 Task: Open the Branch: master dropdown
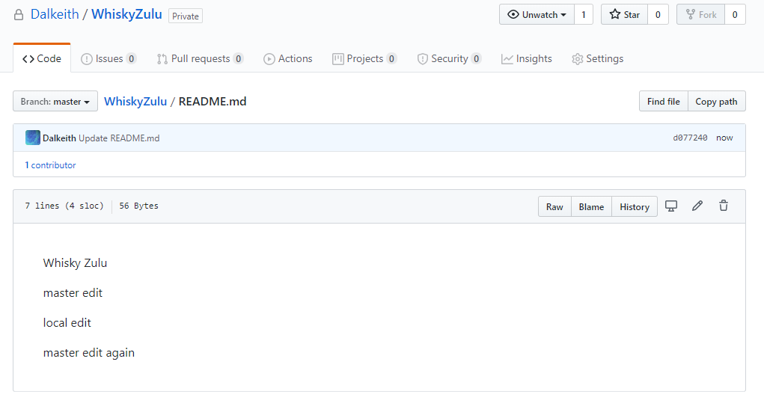[x=55, y=101]
